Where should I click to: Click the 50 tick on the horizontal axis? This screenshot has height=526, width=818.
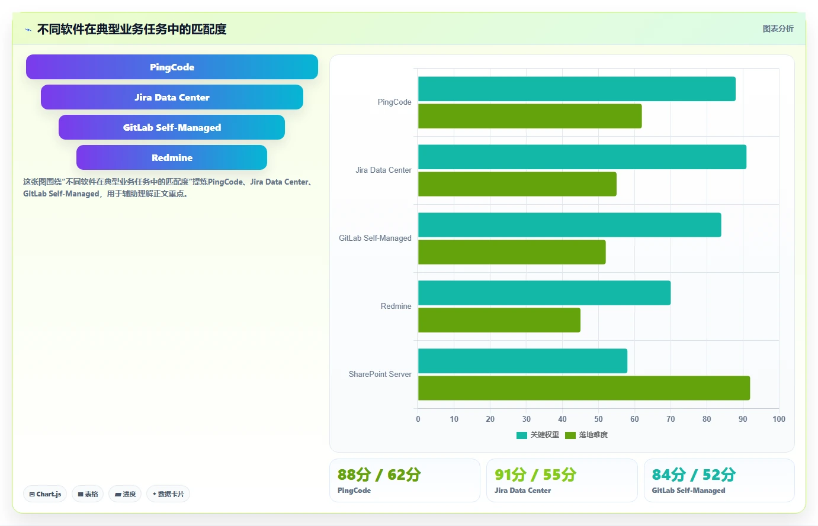tap(598, 419)
